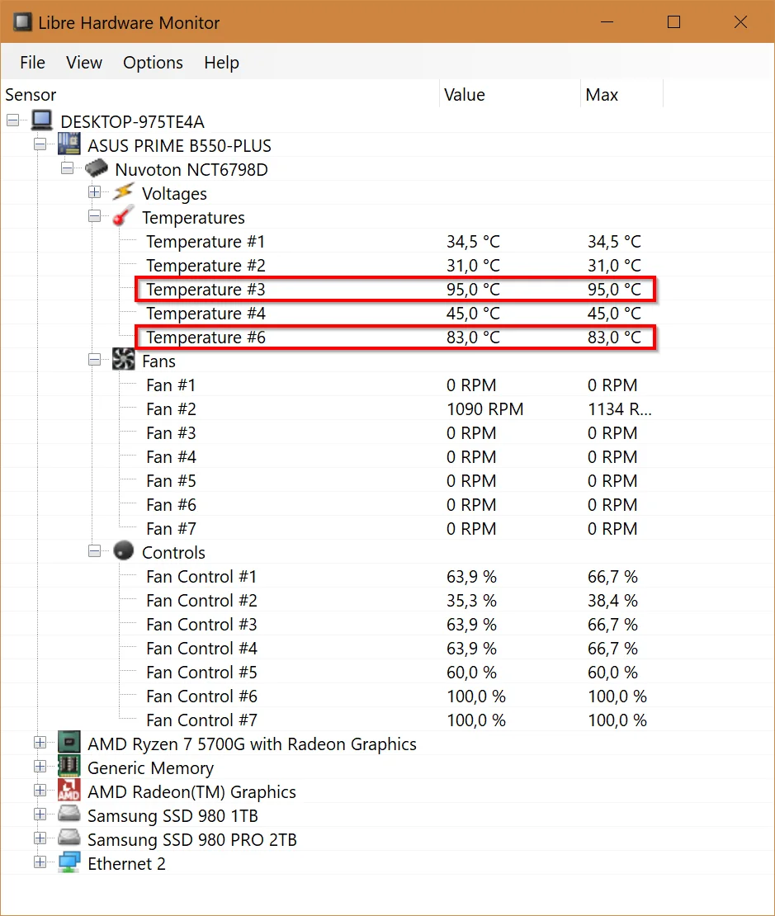Expand the AMD Radeon(TM) Graphics node
Viewport: 775px width, 916px height.
pyautogui.click(x=40, y=791)
